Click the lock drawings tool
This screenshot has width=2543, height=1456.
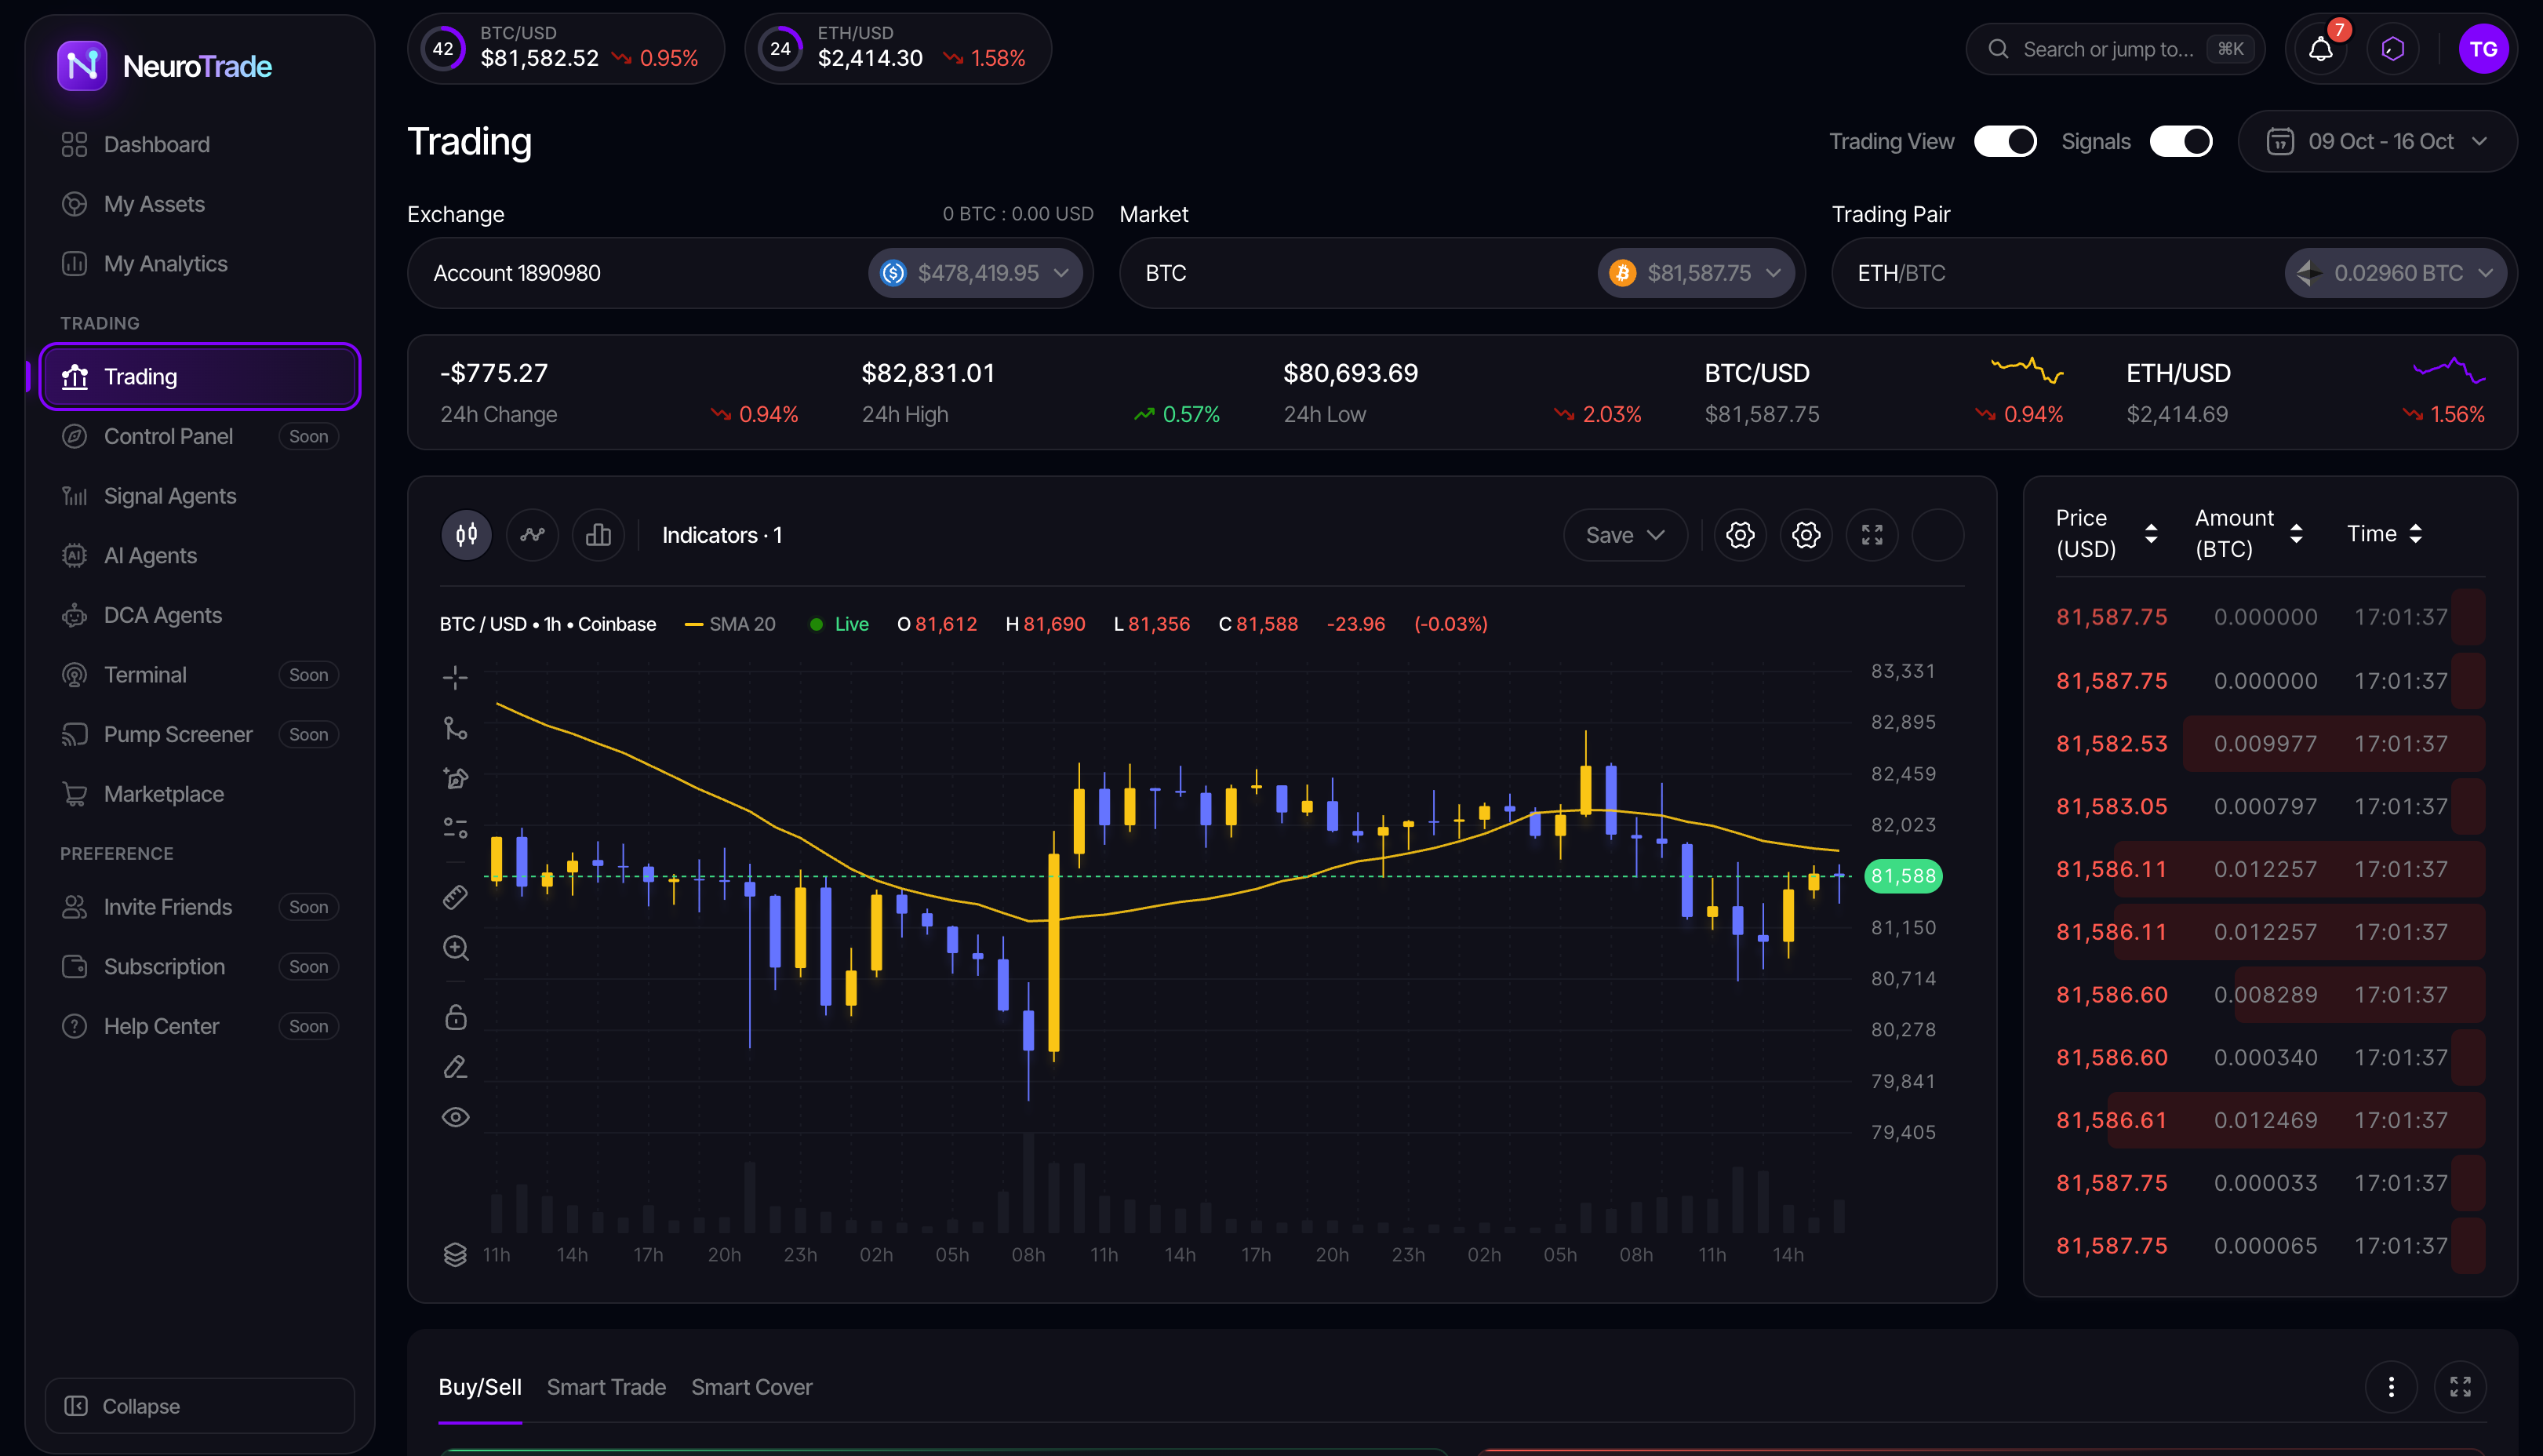[455, 1017]
